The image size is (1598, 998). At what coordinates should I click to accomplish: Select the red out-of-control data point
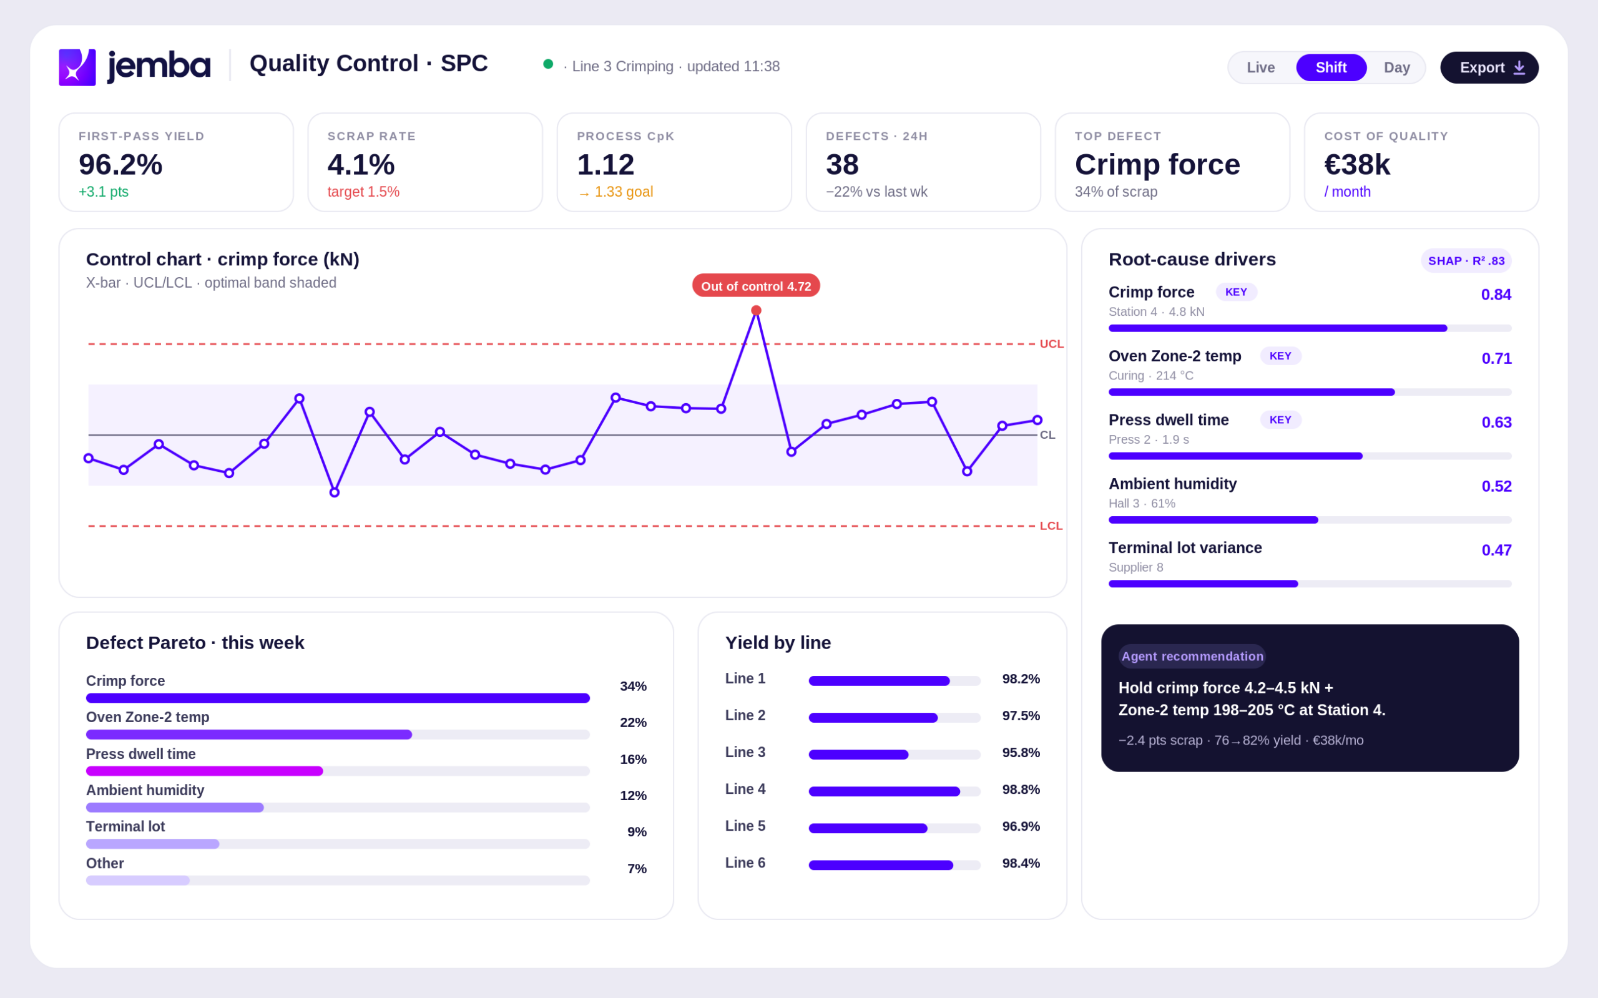click(x=756, y=310)
